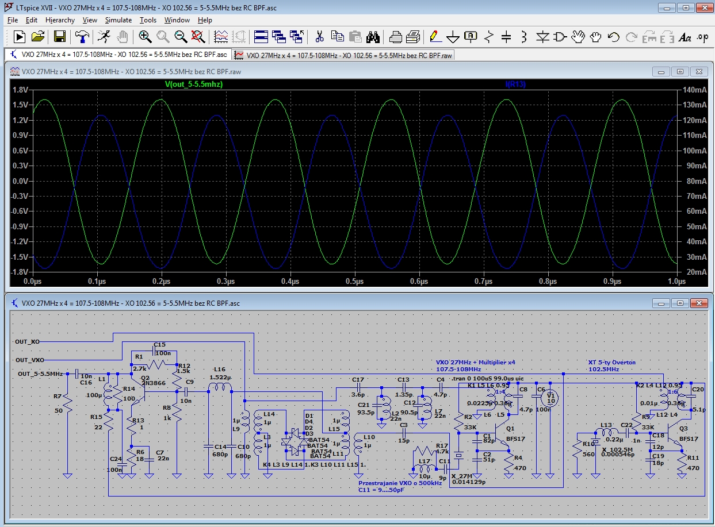
Task: Open the Simulate menu
Action: [118, 20]
